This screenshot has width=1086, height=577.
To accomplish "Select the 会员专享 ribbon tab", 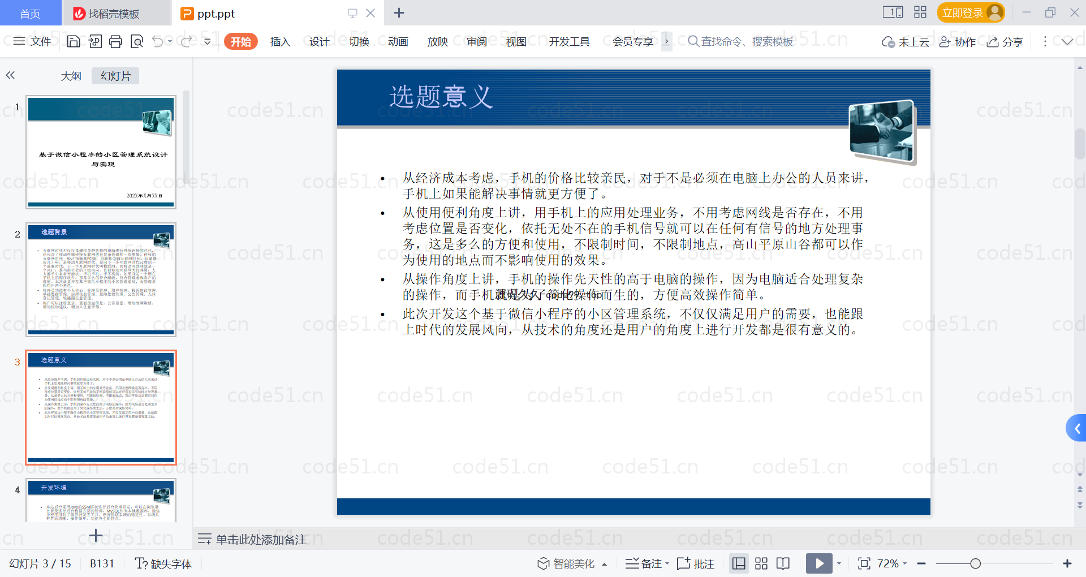I will tap(633, 42).
